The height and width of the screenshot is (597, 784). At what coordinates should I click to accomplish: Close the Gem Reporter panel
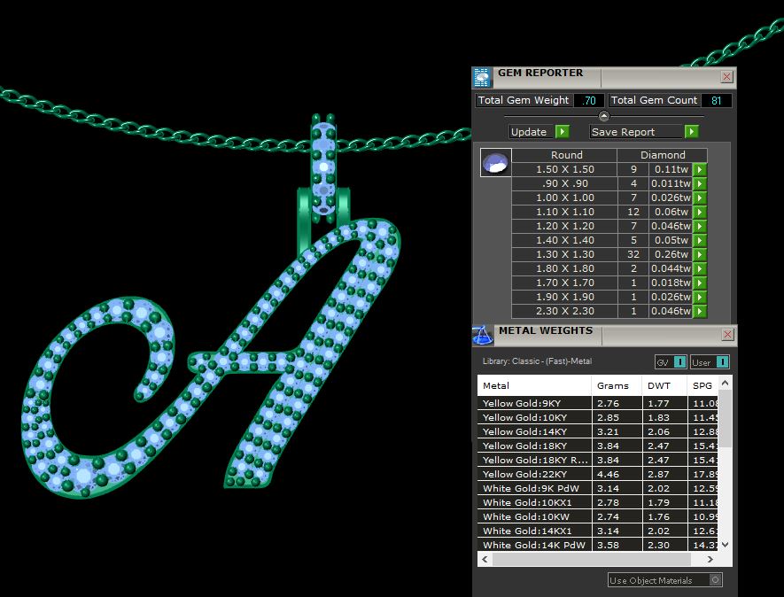point(726,76)
